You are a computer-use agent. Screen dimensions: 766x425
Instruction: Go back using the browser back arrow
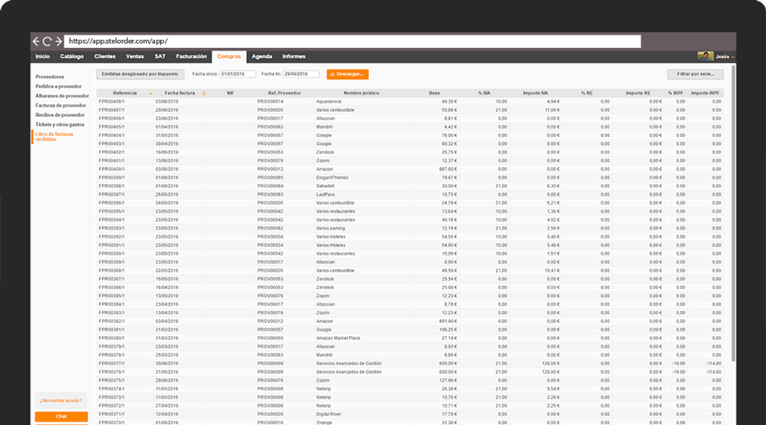pos(36,41)
